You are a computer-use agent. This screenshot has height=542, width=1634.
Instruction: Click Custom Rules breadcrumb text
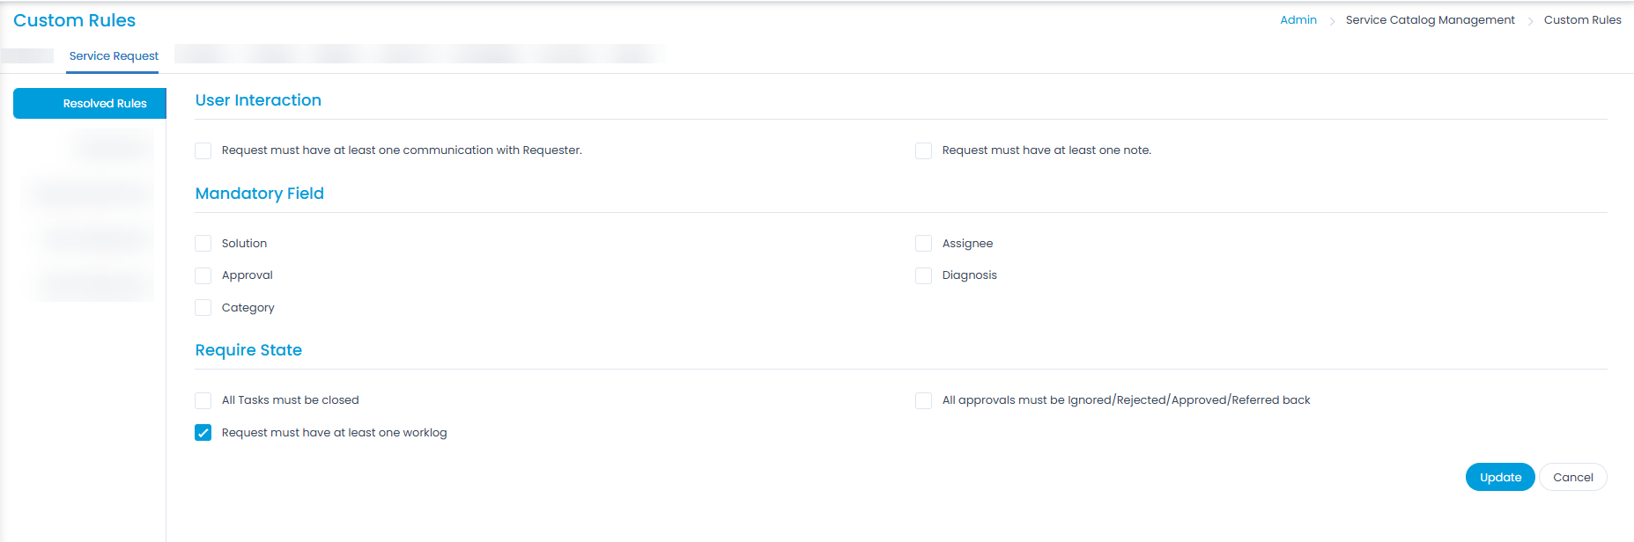(x=1583, y=20)
